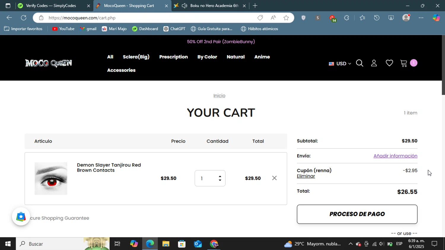Open Microsoft Store from taskbar

[x=182, y=244]
